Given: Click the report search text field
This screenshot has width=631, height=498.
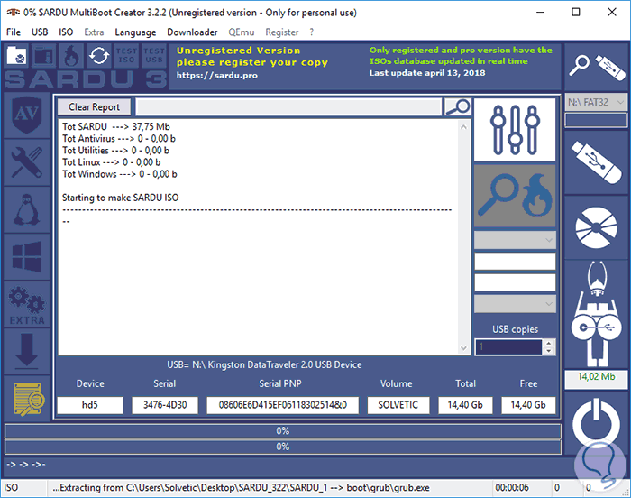Looking at the screenshot, I should [288, 107].
